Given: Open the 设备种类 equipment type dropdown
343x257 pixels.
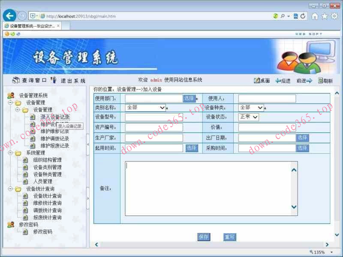Looking at the screenshot, I should coord(250,108).
